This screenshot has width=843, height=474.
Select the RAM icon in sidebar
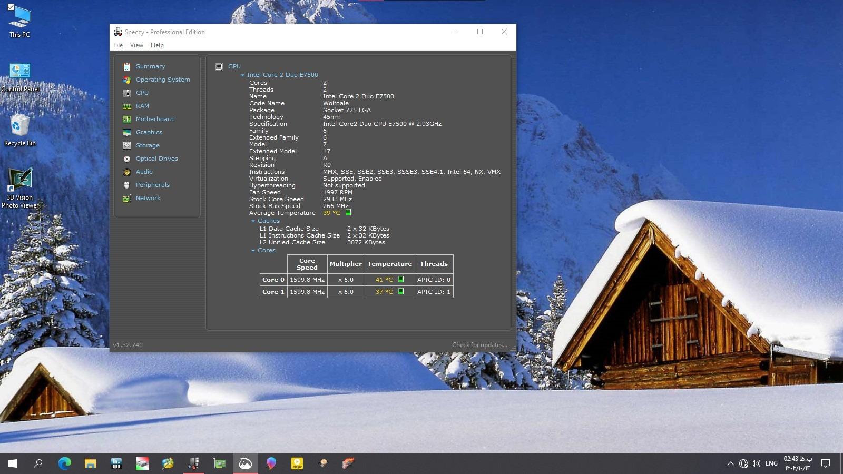tap(127, 106)
